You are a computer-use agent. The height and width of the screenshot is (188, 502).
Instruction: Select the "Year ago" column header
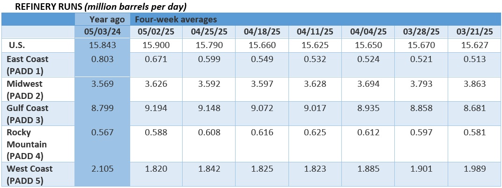[107, 20]
